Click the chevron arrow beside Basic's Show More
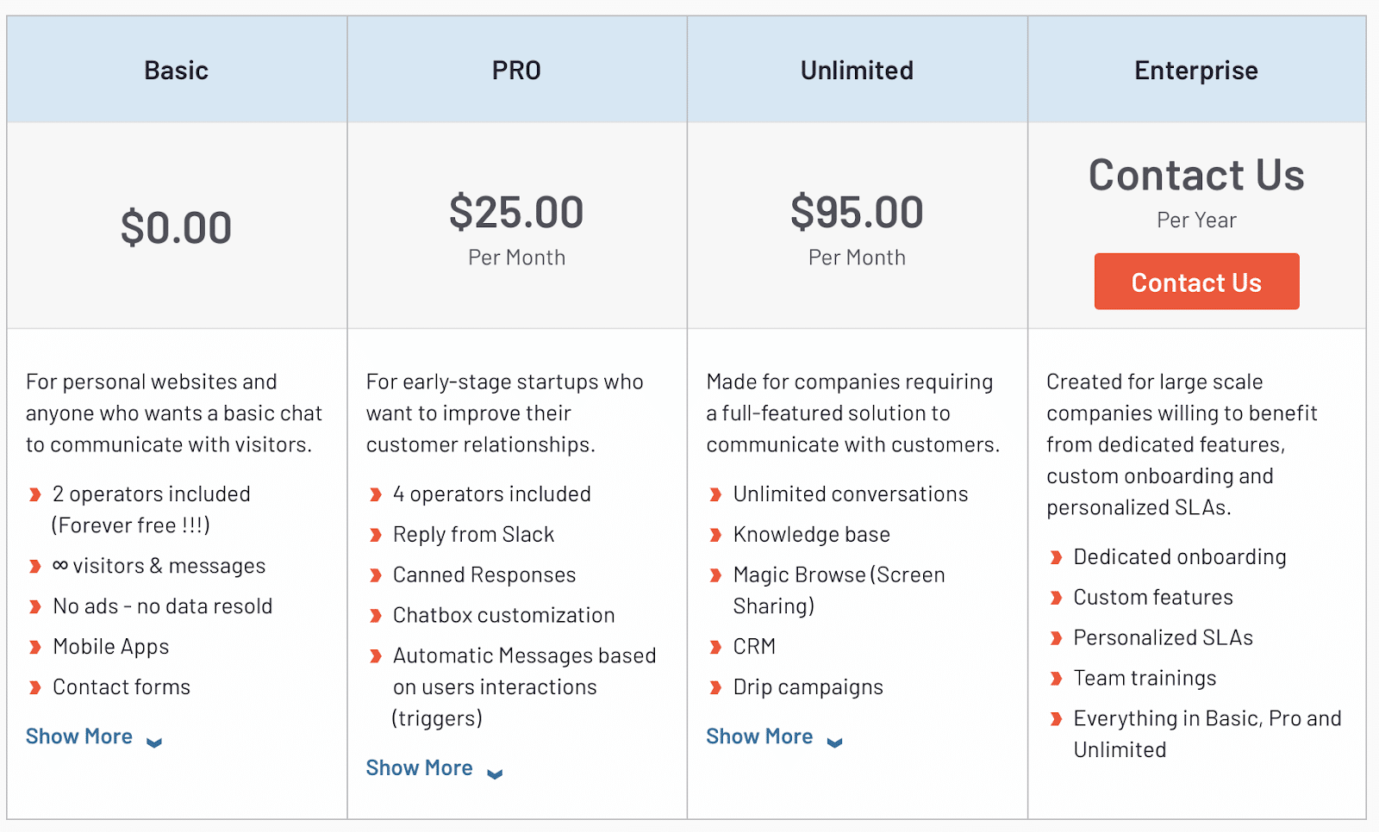 tap(154, 742)
